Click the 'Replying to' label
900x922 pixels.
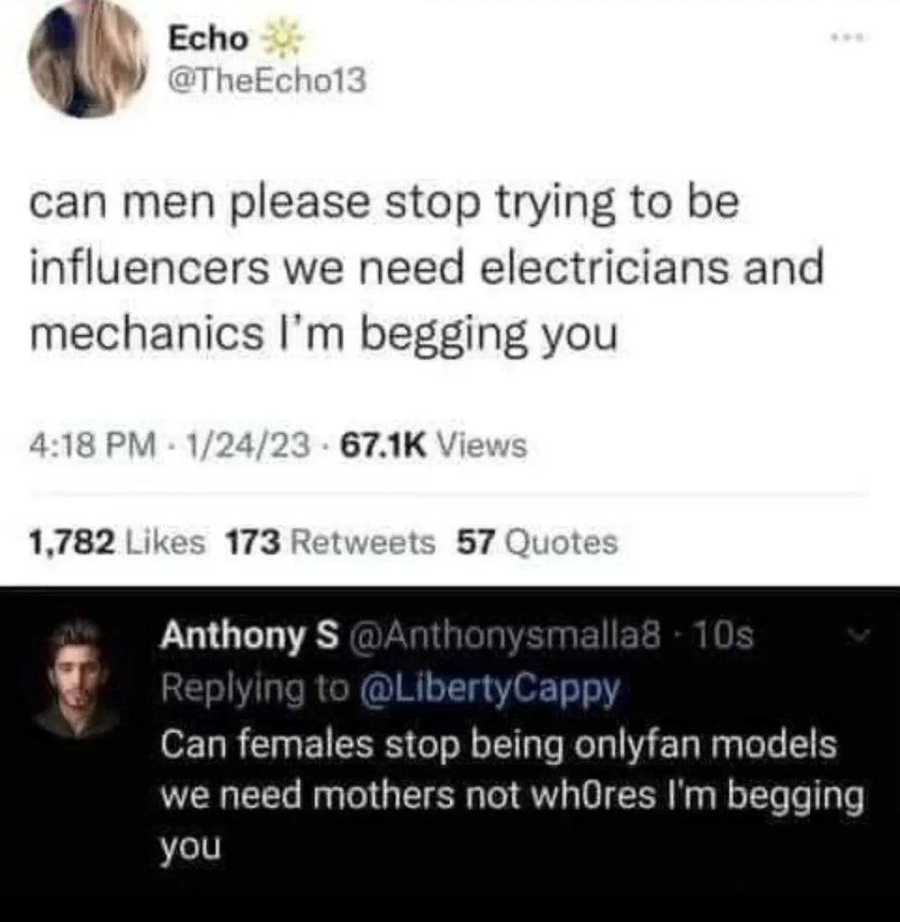tap(255, 688)
